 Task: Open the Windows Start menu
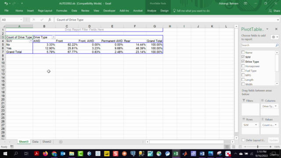pyautogui.click(x=5, y=154)
